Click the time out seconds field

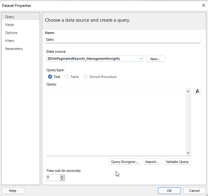point(53,178)
